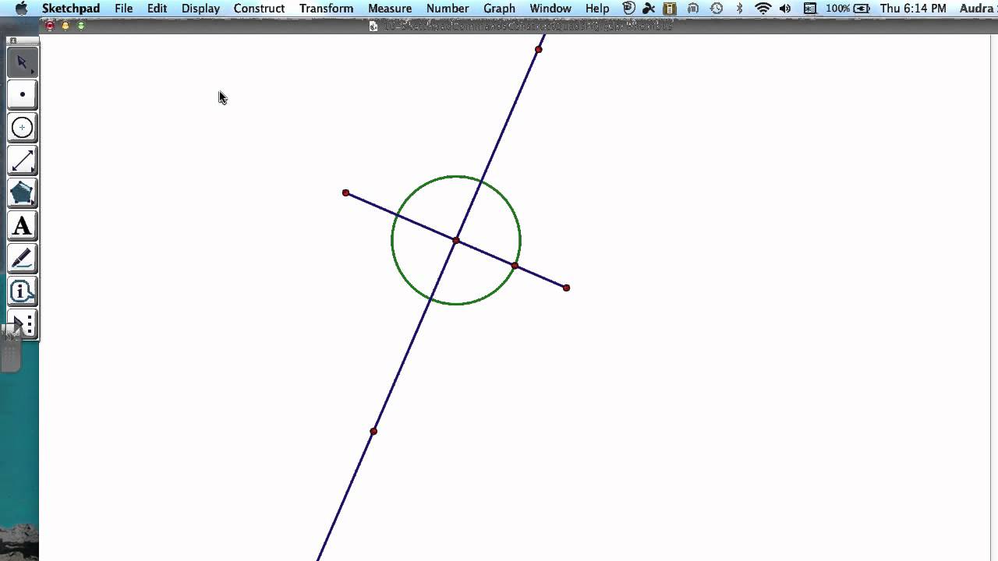Select the segment's upper-left endpoint
Screen dimensions: 998x561
tap(345, 192)
